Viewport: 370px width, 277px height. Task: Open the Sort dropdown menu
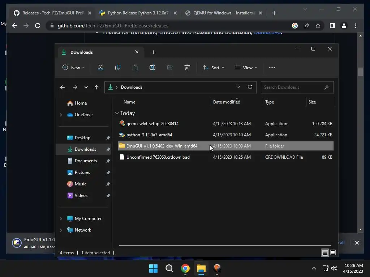[213, 67]
